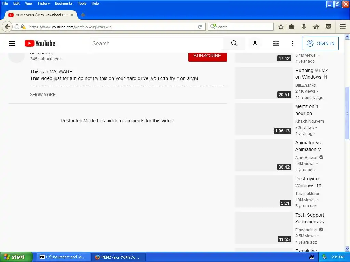Select the MEMZ virus browser tab
The height and width of the screenshot is (262, 350).
click(41, 15)
